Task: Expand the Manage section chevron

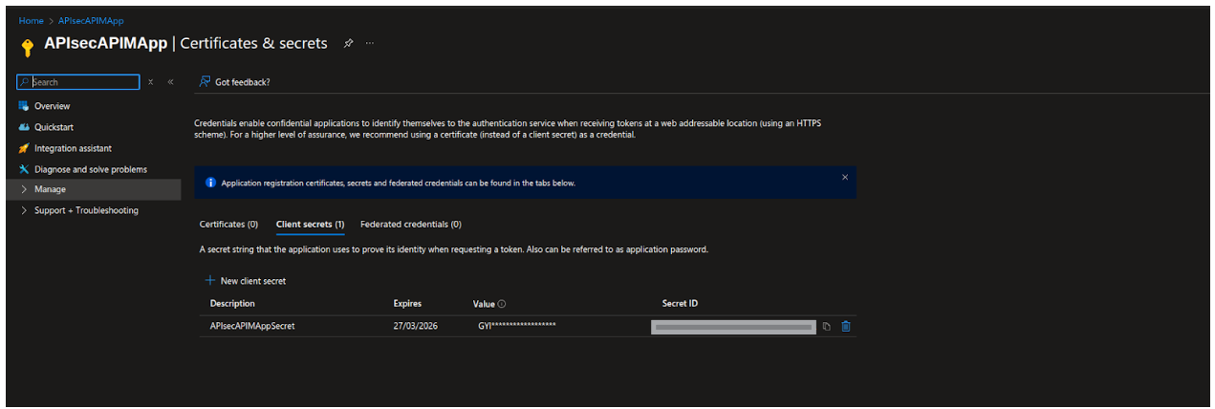Action: coord(24,189)
